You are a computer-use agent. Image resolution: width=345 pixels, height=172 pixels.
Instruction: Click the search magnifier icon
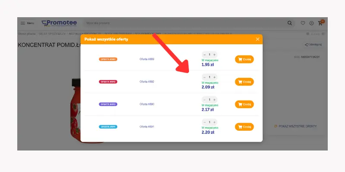pyautogui.click(x=290, y=23)
